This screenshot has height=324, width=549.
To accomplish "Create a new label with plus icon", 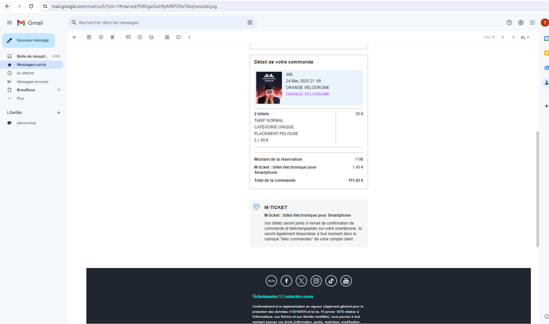I will [59, 112].
